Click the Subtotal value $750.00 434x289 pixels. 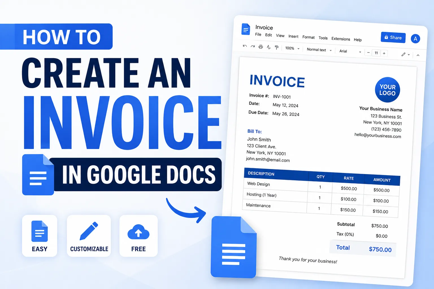pos(379,226)
